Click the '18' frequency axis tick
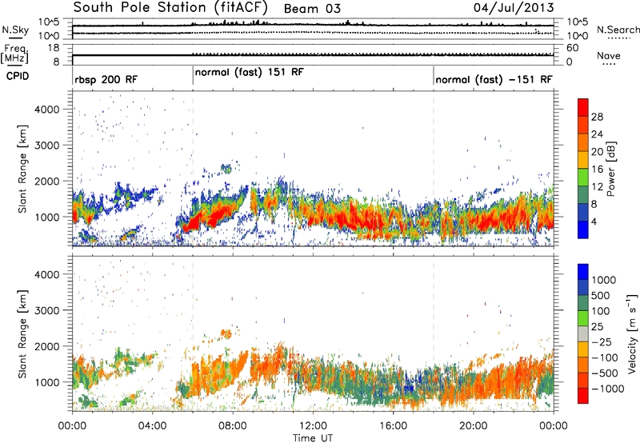The image size is (640, 443). (x=54, y=48)
